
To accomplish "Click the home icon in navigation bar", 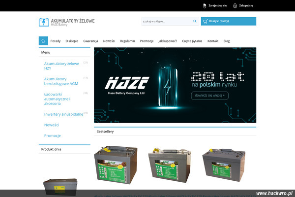I will 43,41.
